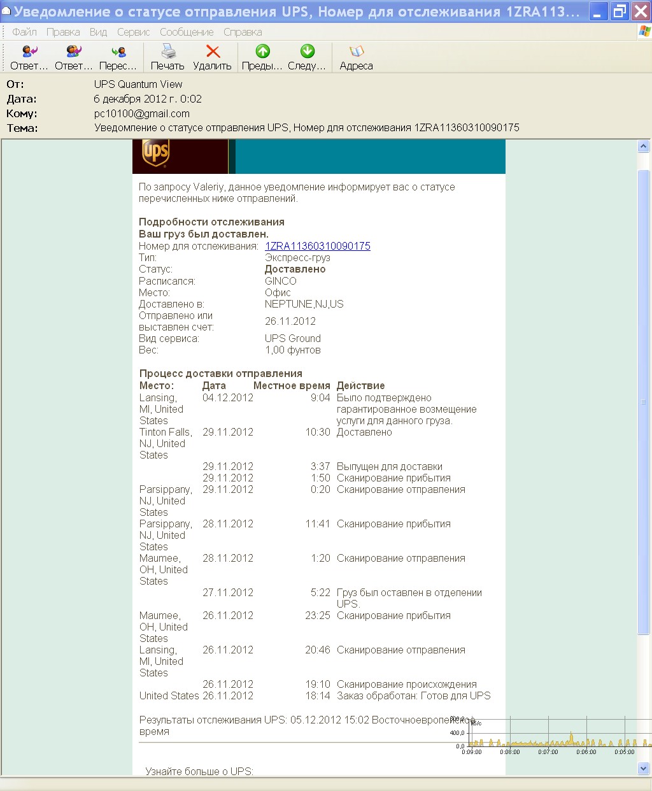Click Заказ обработан: Готов для UPS entry
This screenshot has height=791, width=652.
tap(414, 695)
